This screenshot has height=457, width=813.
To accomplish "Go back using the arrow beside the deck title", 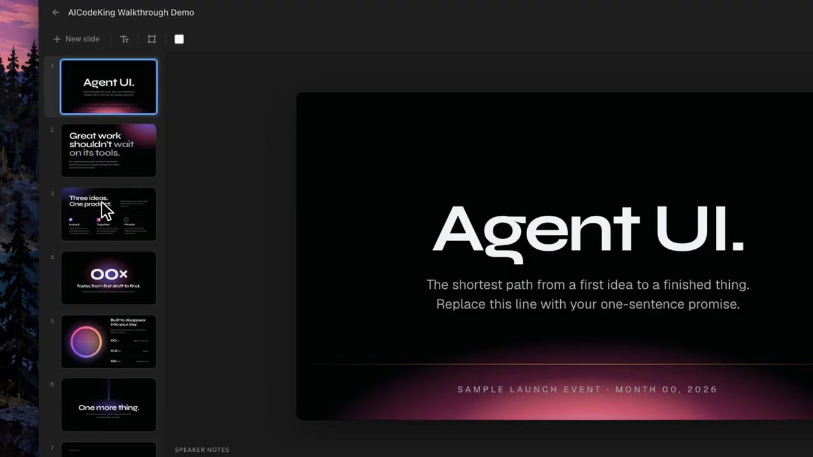I will click(56, 13).
